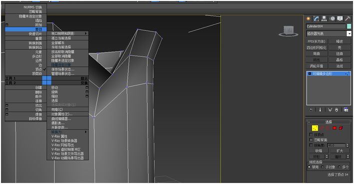Open the Motion panel icon
Image resolution: width=354 pixels, height=184 pixels.
click(x=333, y=19)
